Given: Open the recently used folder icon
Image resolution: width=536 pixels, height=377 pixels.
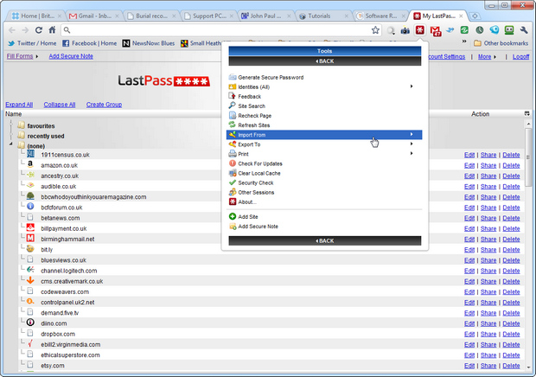Looking at the screenshot, I should [x=22, y=136].
